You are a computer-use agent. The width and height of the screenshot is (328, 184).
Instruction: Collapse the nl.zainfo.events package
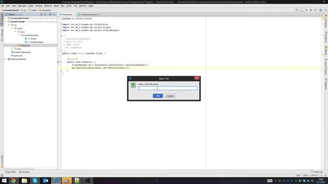coord(19,35)
